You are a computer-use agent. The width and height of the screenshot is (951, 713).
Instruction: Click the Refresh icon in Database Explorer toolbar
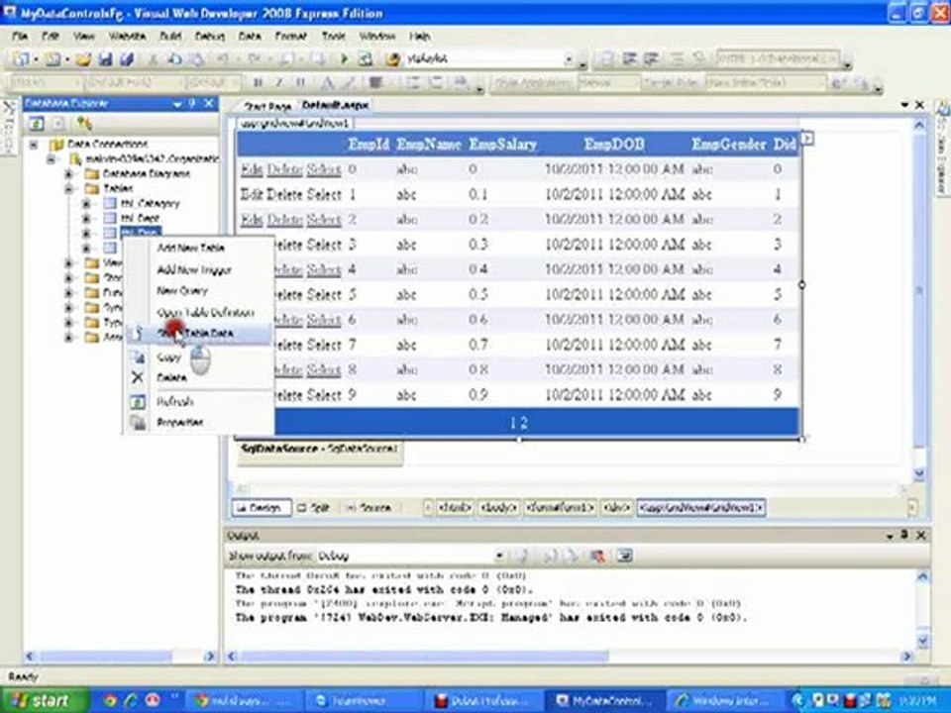(37, 125)
